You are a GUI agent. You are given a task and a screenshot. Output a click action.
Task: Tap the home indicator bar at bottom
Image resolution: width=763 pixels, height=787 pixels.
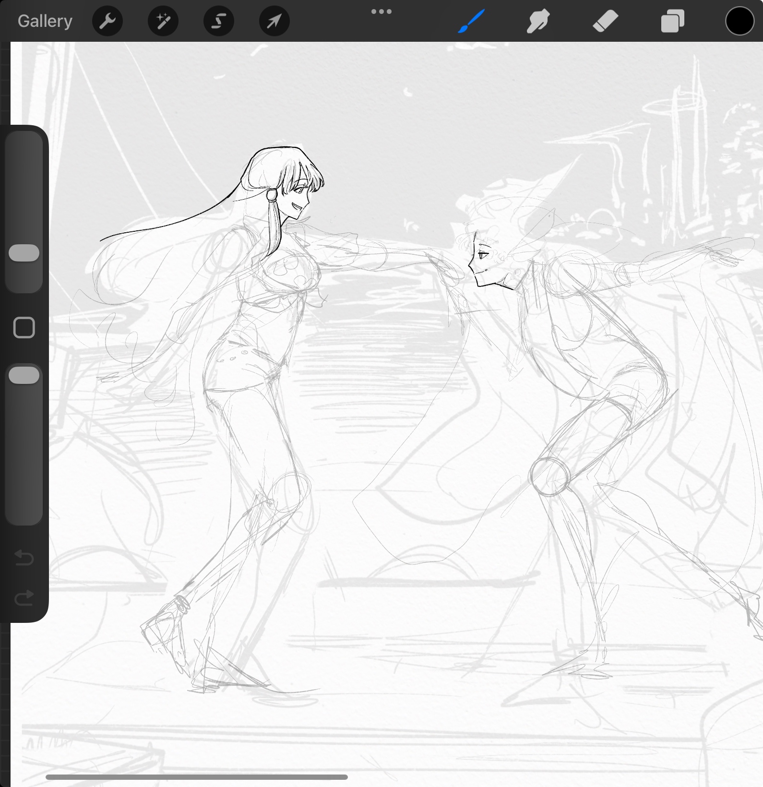click(197, 777)
